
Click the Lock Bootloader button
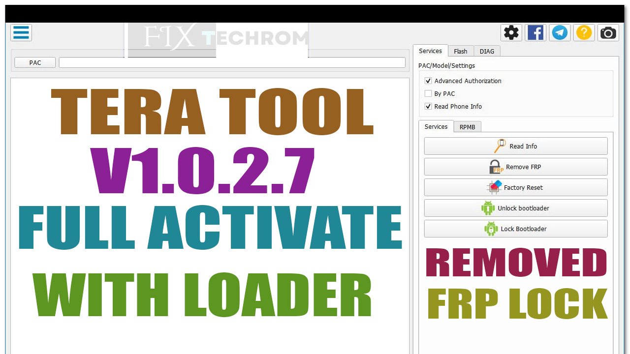pyautogui.click(x=516, y=229)
